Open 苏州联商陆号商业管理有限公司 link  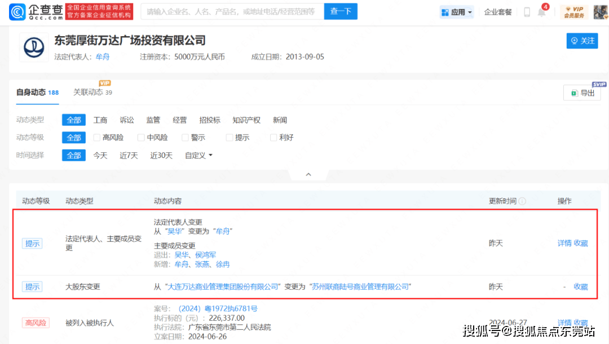pos(360,287)
